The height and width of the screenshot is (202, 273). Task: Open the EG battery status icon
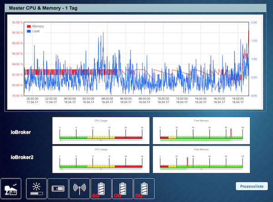(101, 189)
